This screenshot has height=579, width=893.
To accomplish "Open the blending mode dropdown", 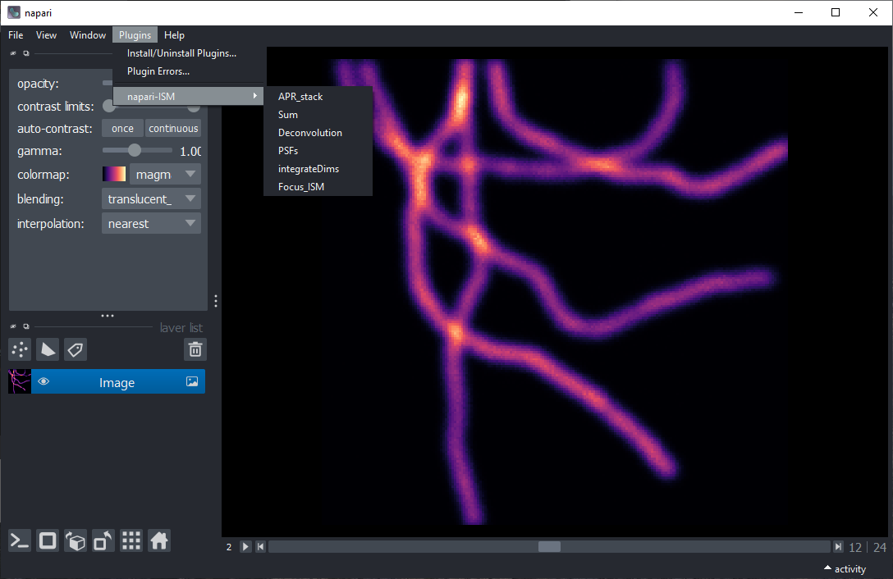I will pos(151,198).
